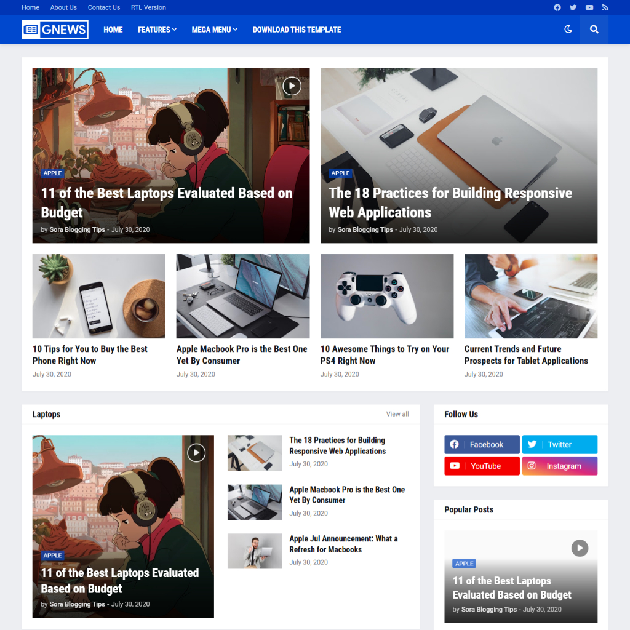Open small Apple Jul Announcement thumbnail
Viewport: 630px width, 630px height.
(x=255, y=551)
